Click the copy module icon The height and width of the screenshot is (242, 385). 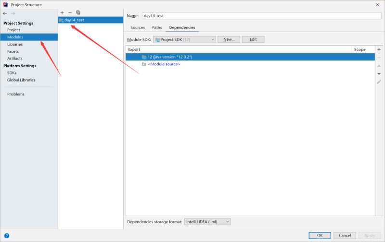click(x=78, y=12)
